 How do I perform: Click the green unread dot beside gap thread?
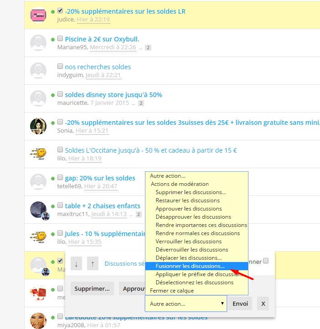(x=53, y=179)
